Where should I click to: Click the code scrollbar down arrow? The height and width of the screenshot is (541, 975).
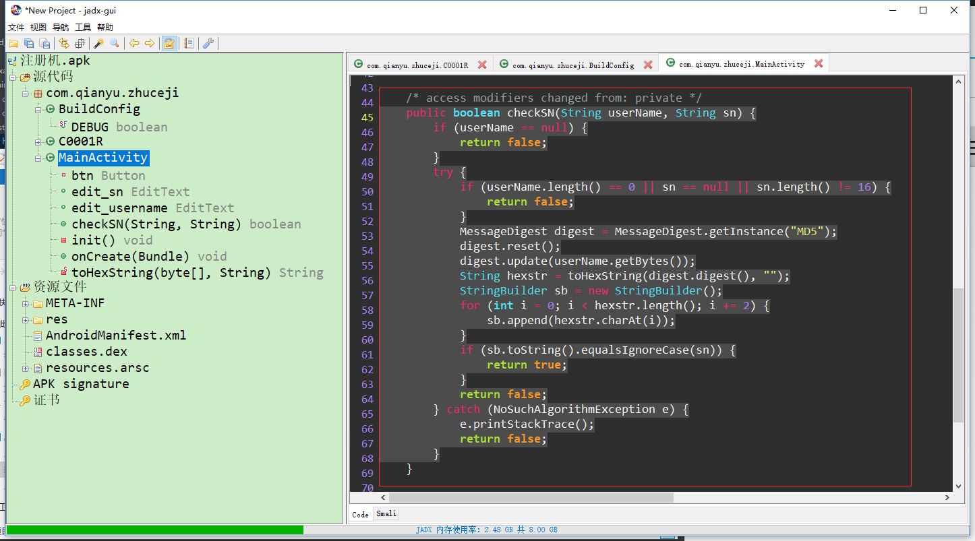(x=958, y=486)
